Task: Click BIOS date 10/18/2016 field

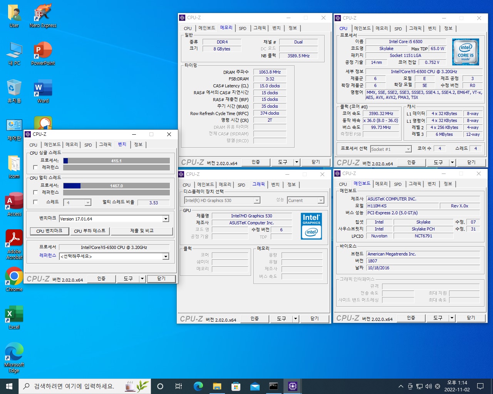Action: pyautogui.click(x=423, y=268)
